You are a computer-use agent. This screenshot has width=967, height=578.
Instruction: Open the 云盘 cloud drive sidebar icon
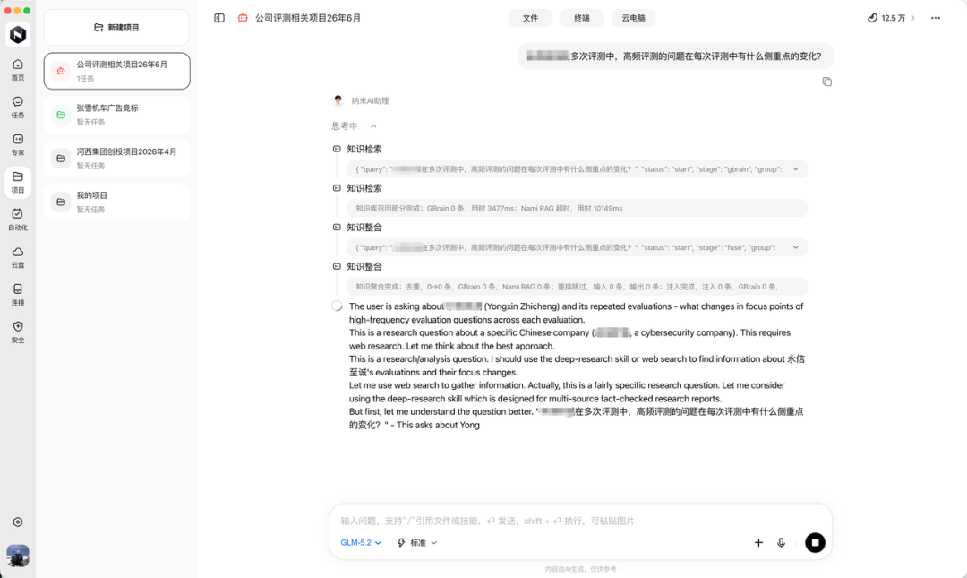point(18,257)
